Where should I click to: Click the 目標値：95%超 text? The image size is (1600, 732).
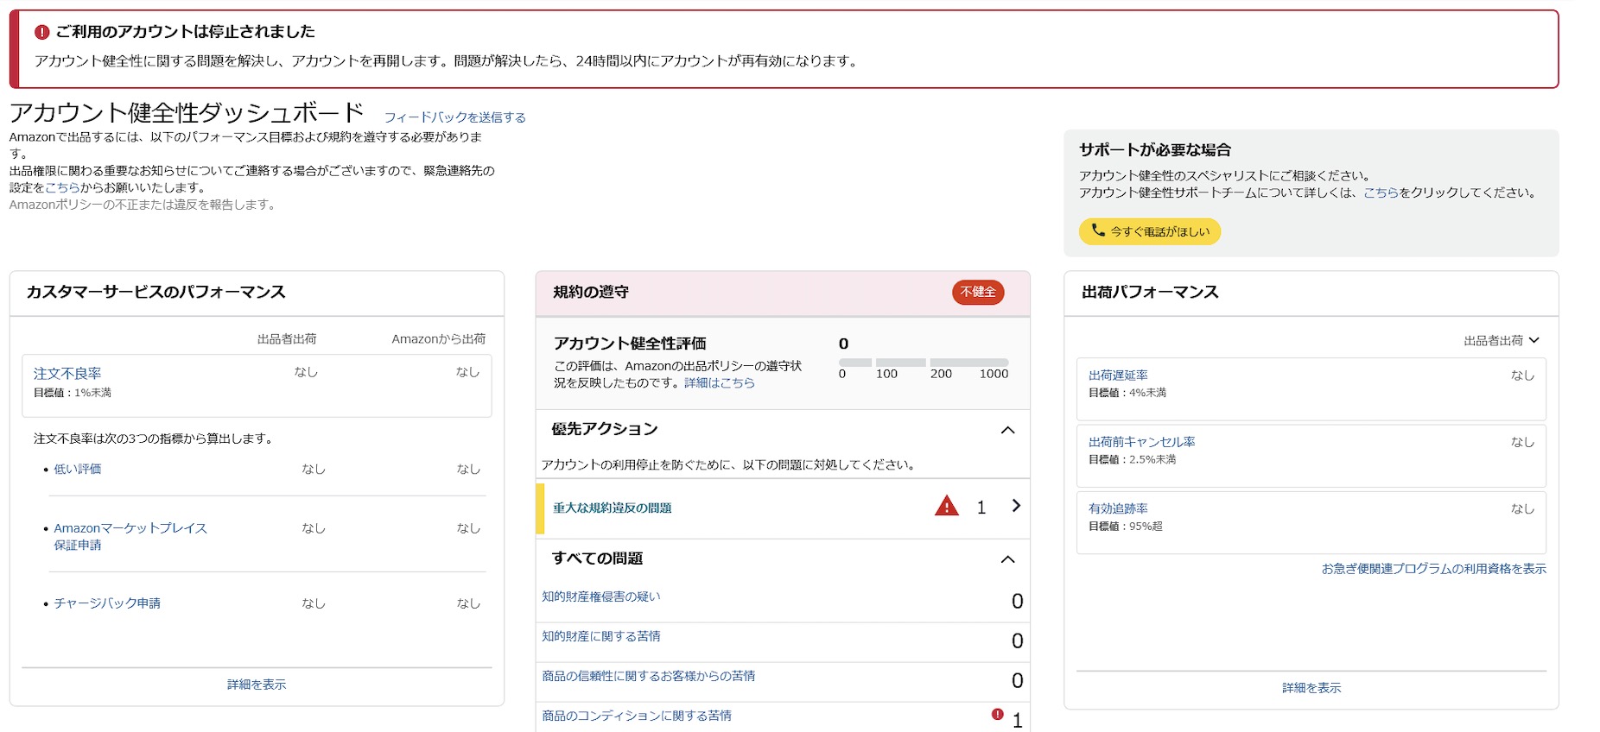click(1126, 527)
